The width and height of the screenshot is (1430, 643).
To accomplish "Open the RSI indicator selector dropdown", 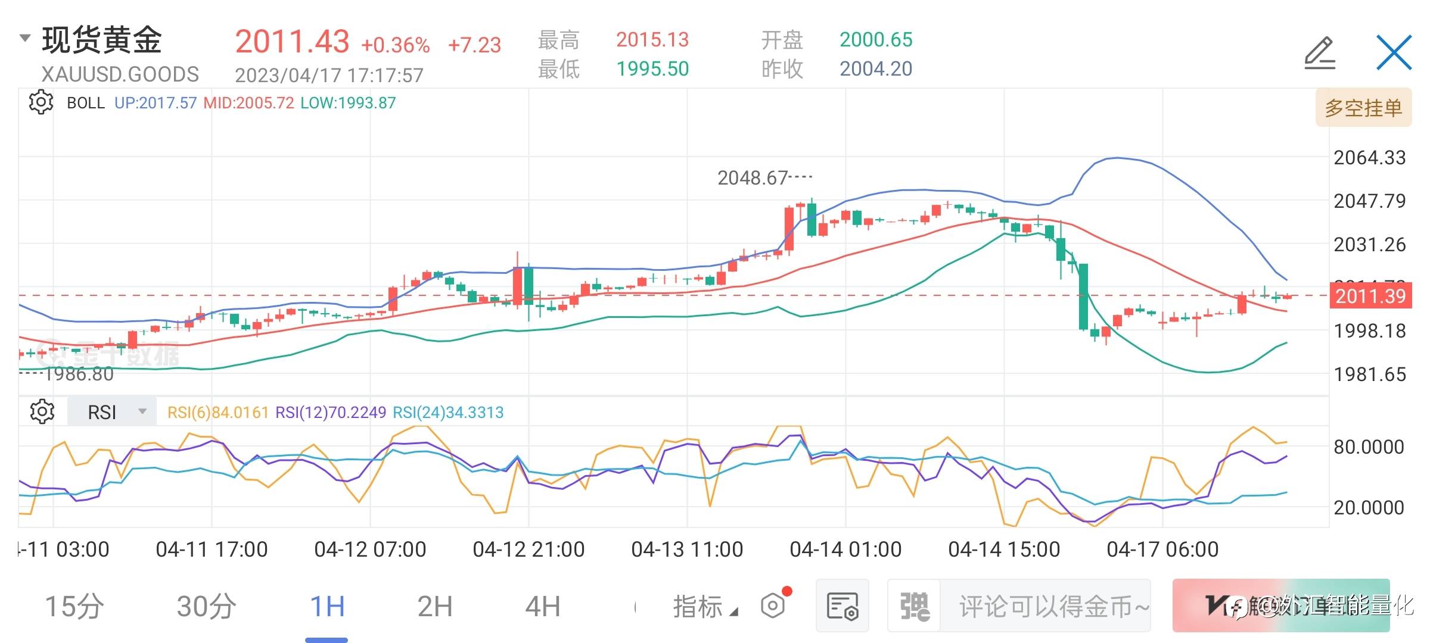I will [112, 411].
